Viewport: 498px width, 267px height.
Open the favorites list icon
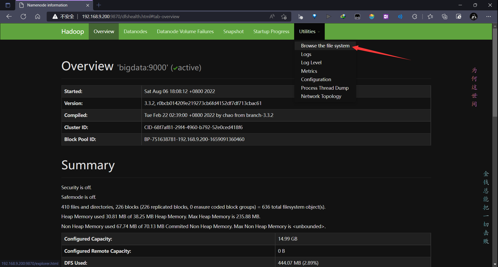pos(430,17)
